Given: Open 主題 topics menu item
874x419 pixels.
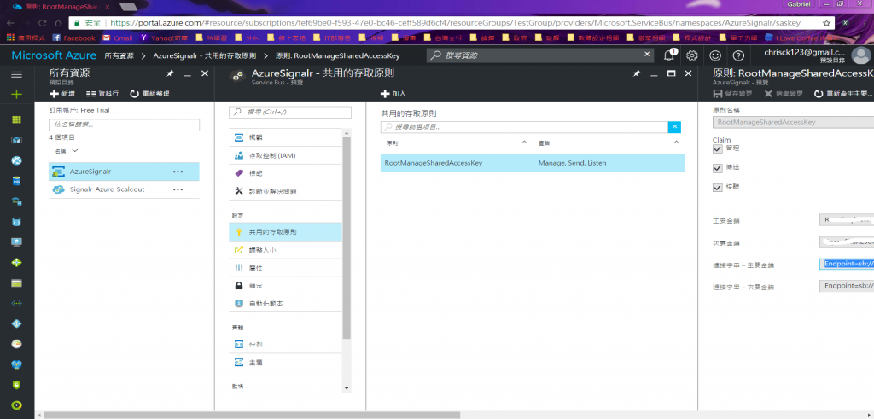Looking at the screenshot, I should (285, 362).
